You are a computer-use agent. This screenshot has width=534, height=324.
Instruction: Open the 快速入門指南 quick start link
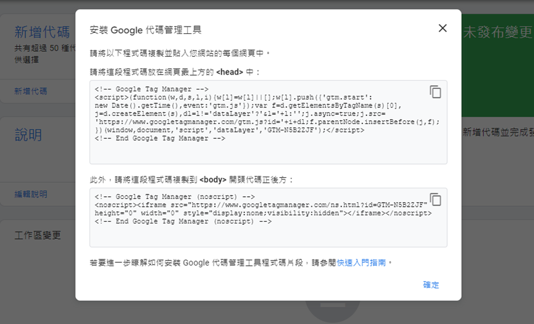[361, 262]
